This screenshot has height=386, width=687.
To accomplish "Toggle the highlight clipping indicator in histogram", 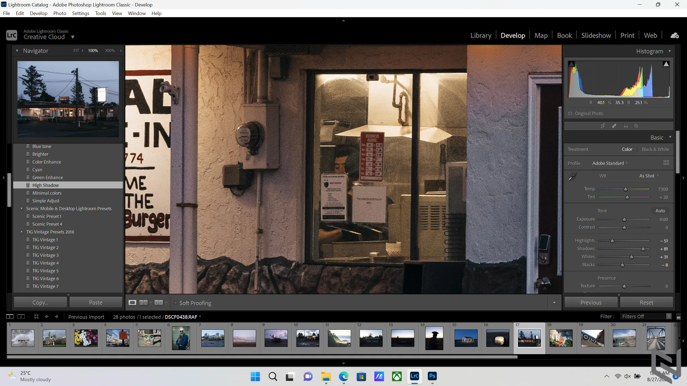I will 666,64.
